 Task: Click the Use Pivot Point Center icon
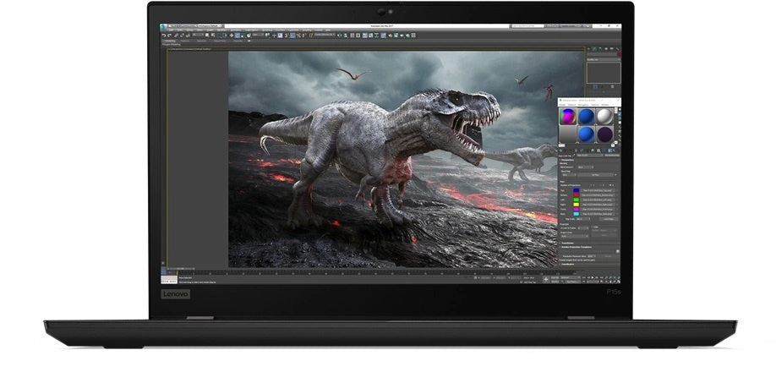tap(267, 36)
